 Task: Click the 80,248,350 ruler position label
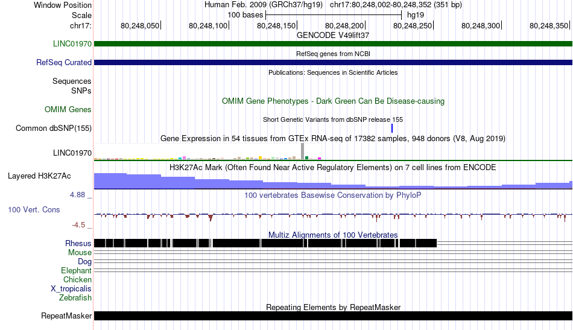(x=549, y=26)
